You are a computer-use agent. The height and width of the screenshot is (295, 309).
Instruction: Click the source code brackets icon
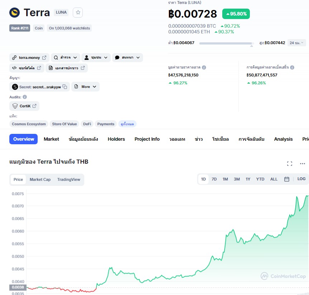(14, 68)
